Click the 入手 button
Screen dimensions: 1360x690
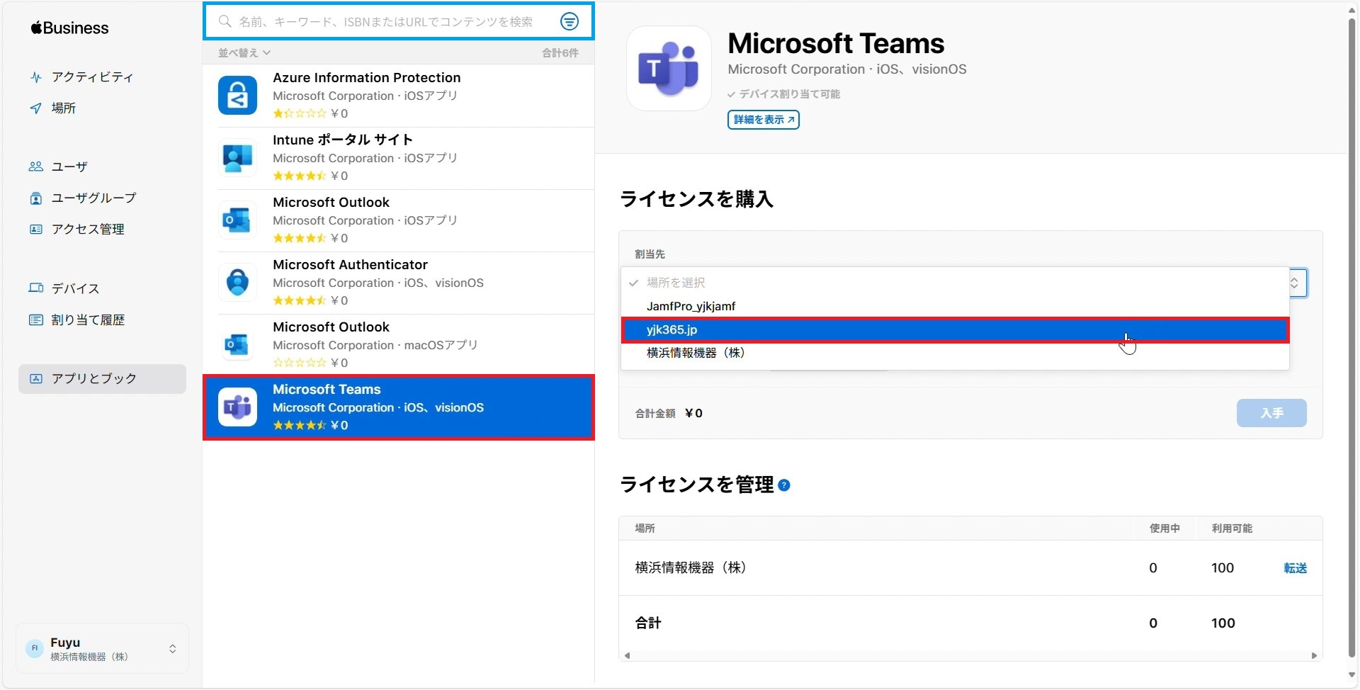pos(1271,413)
